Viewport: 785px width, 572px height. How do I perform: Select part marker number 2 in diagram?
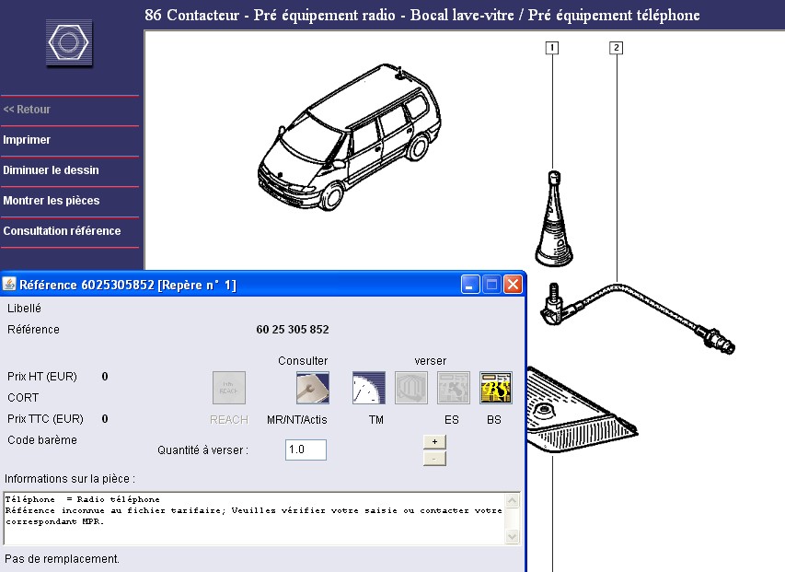pos(616,48)
